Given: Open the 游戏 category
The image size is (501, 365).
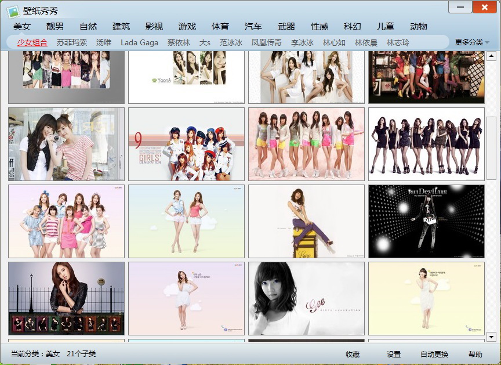Looking at the screenshot, I should 187,27.
